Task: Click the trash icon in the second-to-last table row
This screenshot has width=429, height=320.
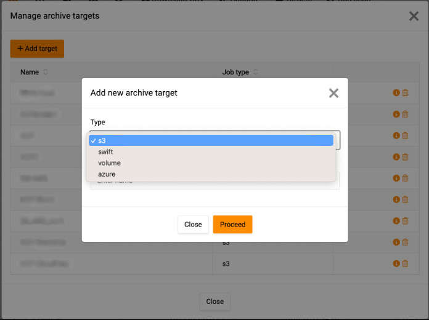Action: (405, 242)
